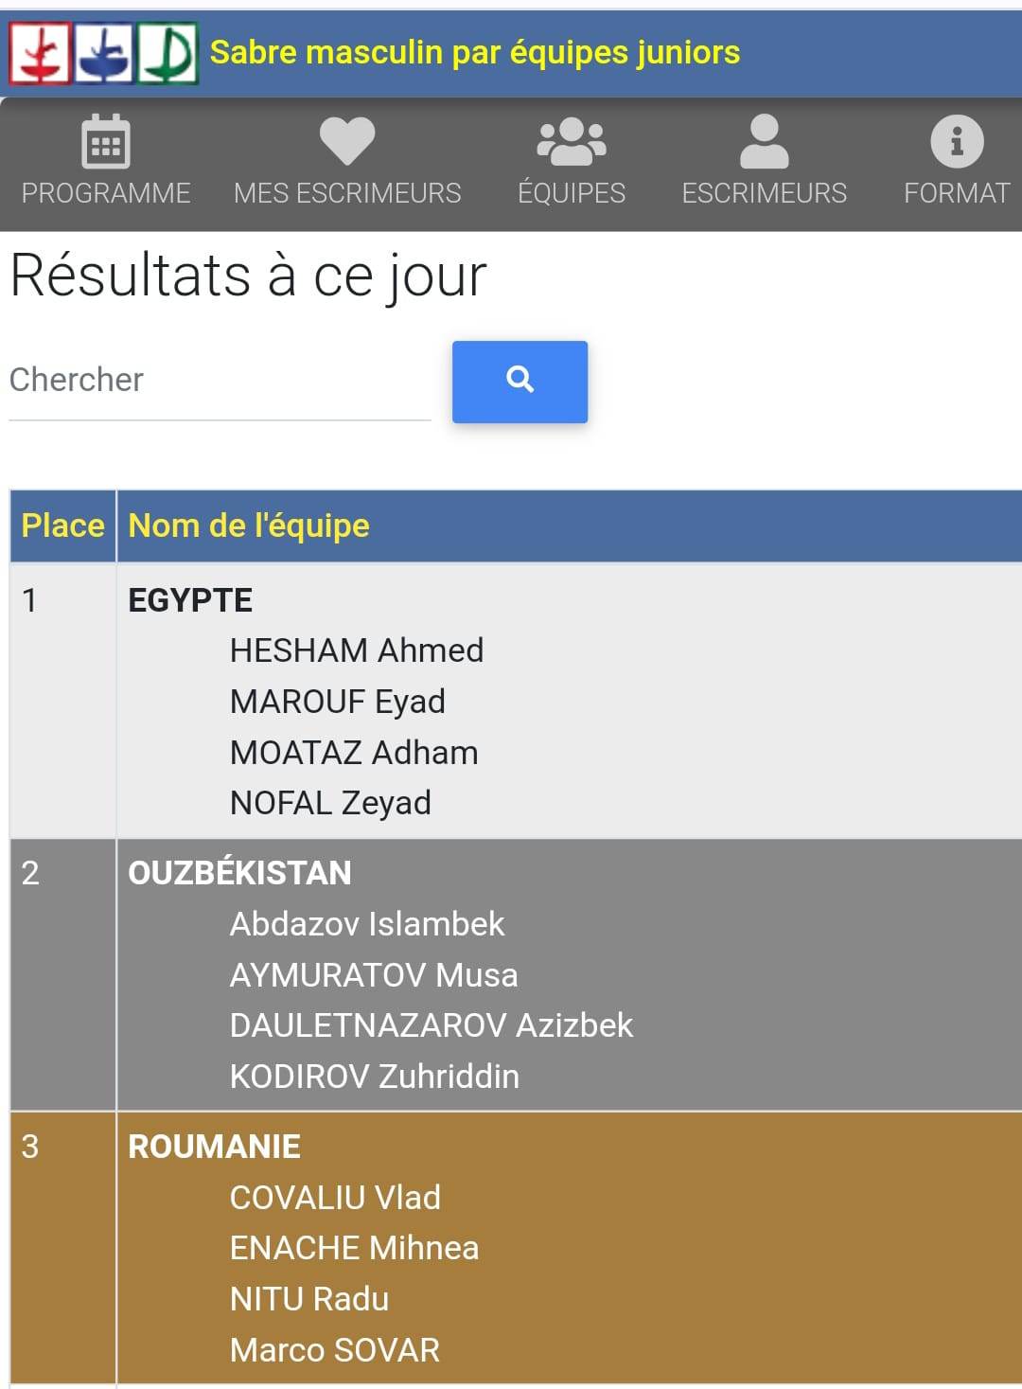Open the Format info icon

[957, 141]
